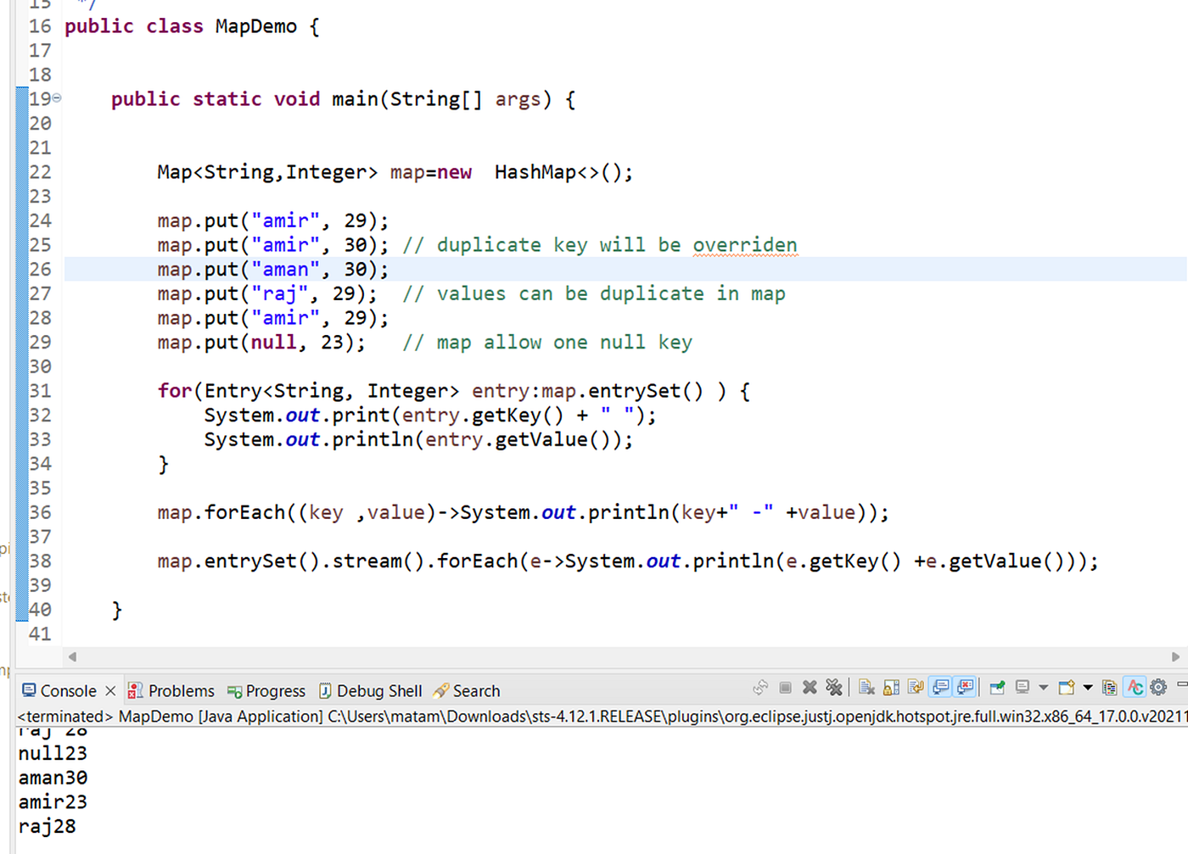
Task: Toggle ANSI coloring with the Ac icon
Action: tap(1135, 687)
